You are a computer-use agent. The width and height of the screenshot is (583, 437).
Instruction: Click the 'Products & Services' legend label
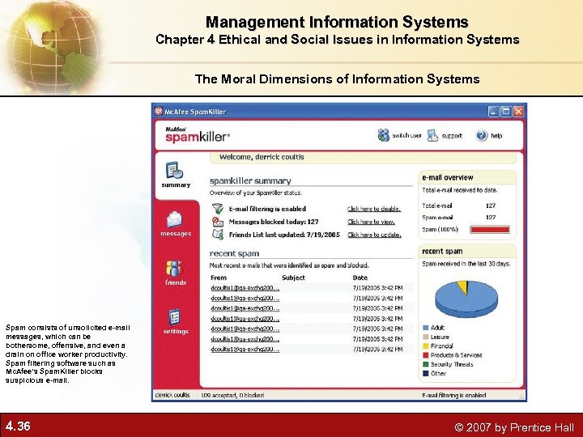[456, 355]
